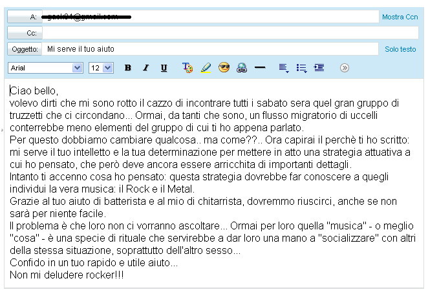Open the sunglasses emoticon picker
The height and width of the screenshot is (294, 428).
click(224, 67)
